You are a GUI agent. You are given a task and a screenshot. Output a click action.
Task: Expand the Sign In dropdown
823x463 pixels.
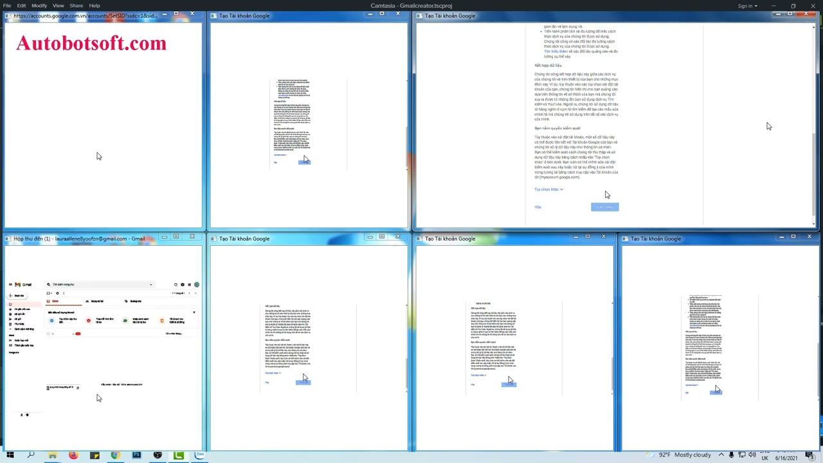pos(747,6)
